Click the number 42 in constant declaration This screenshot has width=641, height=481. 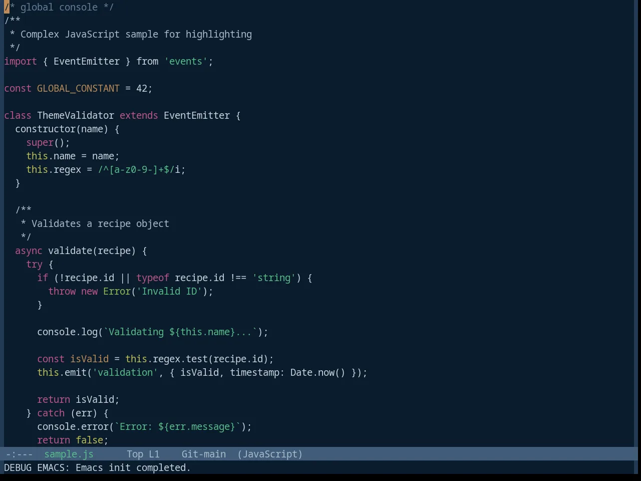click(142, 88)
